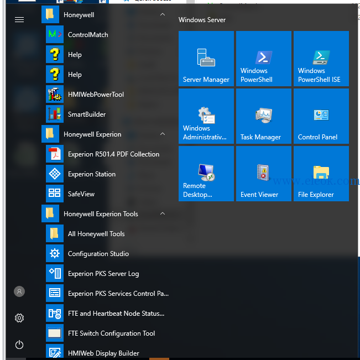Launch HMIWeb Display Builder icon
Image resolution: width=360 pixels, height=360 pixels.
click(55, 351)
